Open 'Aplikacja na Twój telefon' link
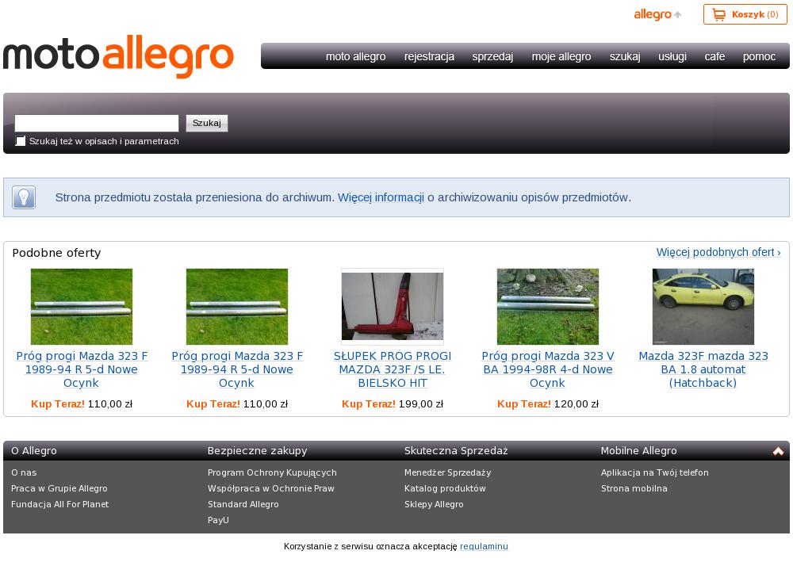 coord(655,472)
